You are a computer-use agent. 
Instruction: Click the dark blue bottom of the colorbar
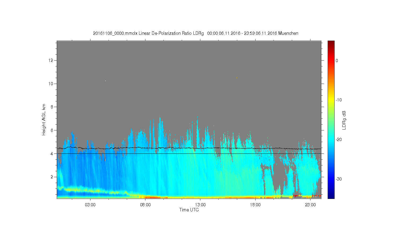[x=331, y=196]
